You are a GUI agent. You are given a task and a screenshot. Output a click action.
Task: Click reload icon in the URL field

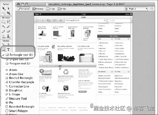point(105,20)
